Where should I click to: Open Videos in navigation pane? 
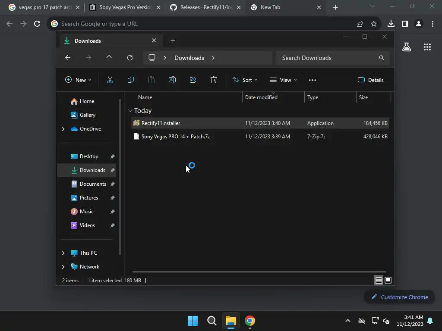(x=88, y=225)
